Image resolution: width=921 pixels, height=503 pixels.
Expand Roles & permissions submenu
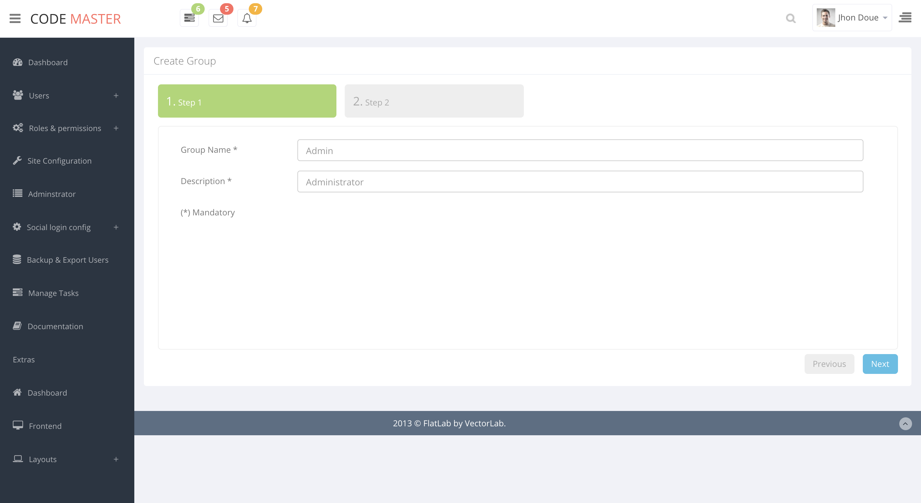pos(116,128)
